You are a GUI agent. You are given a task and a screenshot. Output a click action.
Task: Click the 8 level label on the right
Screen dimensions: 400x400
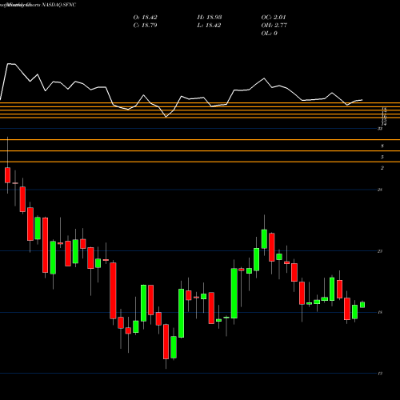[382, 146]
